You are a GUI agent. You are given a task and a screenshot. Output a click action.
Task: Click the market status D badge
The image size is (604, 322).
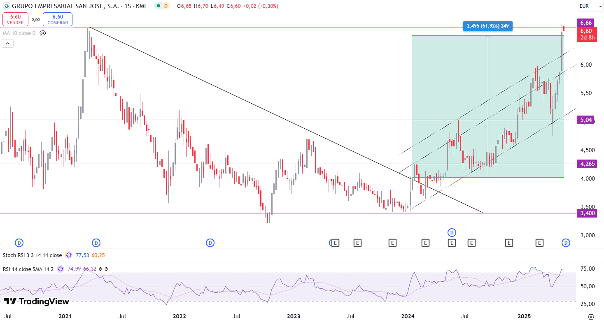[166, 6]
